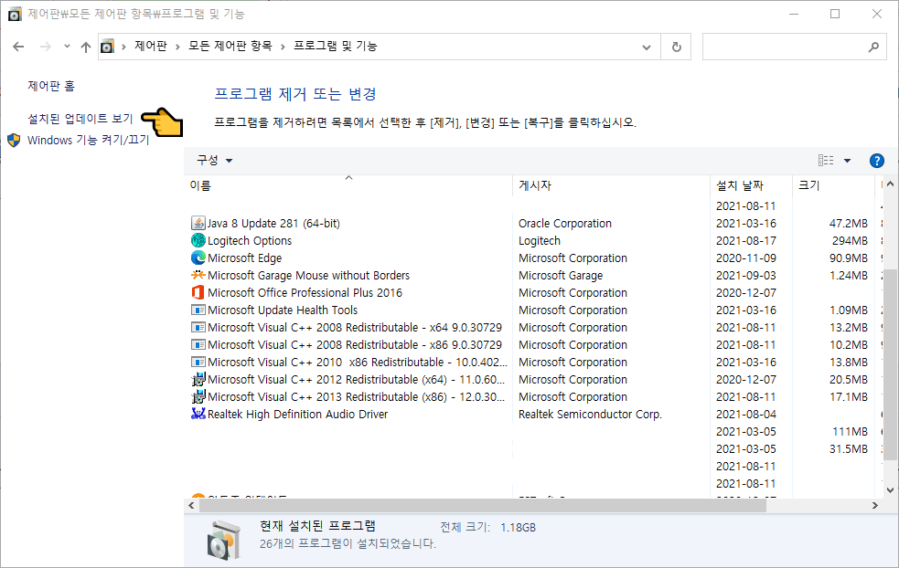
Task: Click the Oracle Corporation publisher cell
Action: (x=565, y=224)
